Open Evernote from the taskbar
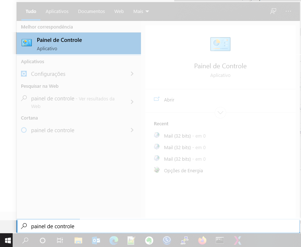Screen dimensions: 301x247 149,240
